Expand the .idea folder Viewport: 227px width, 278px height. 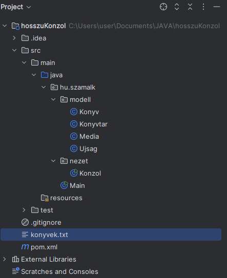point(14,38)
